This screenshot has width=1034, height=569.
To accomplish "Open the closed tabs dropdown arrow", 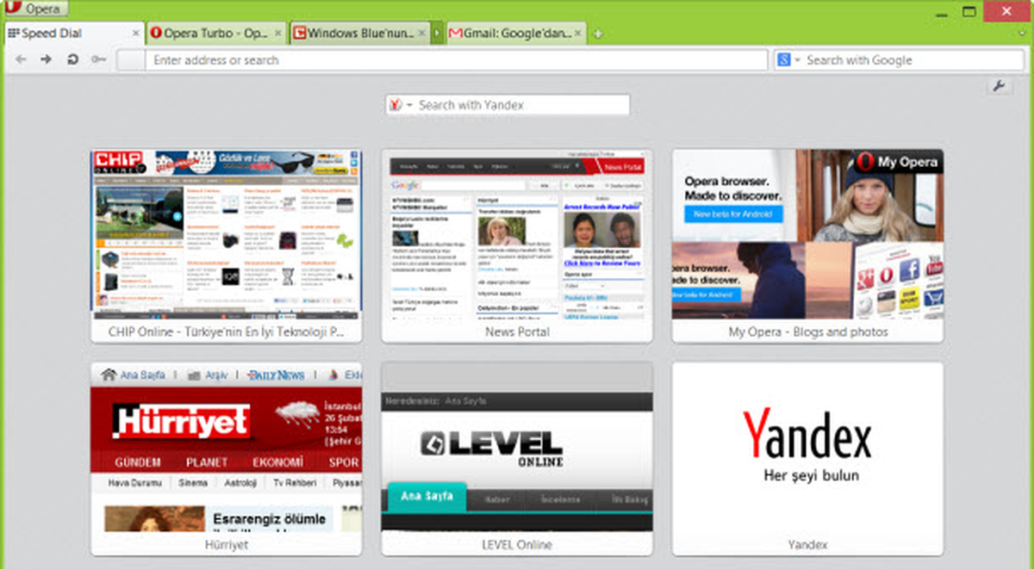I will tap(1020, 34).
